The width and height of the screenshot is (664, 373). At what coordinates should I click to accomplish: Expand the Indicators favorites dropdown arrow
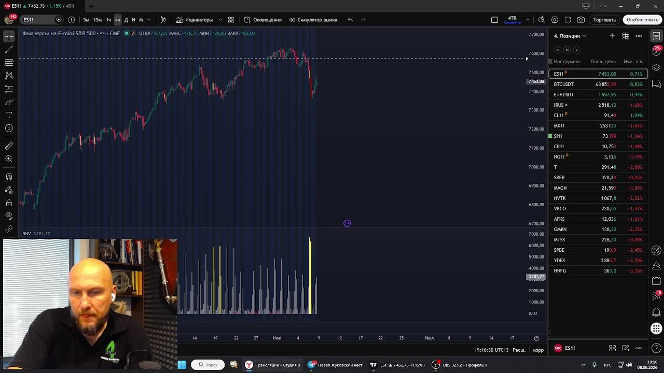tap(220, 20)
